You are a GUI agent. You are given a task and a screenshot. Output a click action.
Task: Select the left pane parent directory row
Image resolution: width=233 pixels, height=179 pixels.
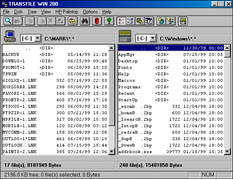[x=55, y=48]
